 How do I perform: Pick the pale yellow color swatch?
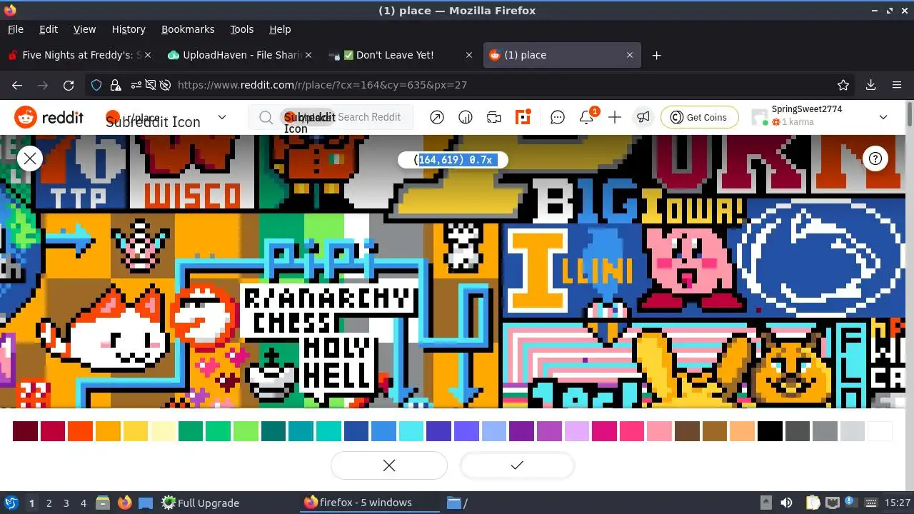[163, 431]
